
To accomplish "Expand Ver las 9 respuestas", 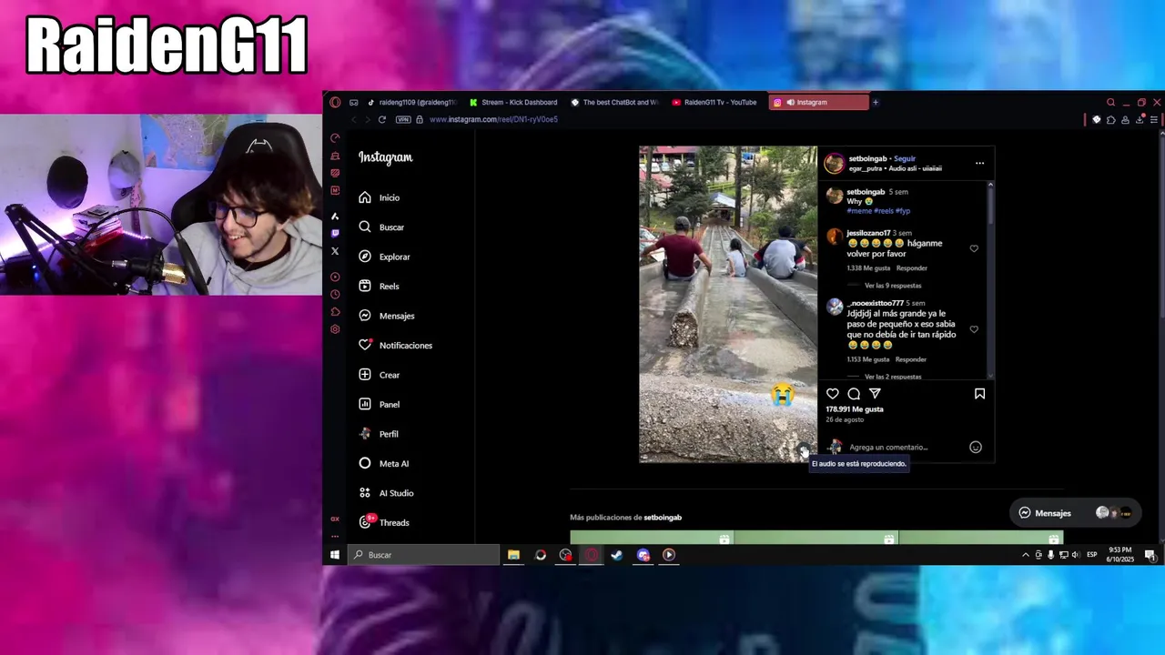I will [x=893, y=286].
